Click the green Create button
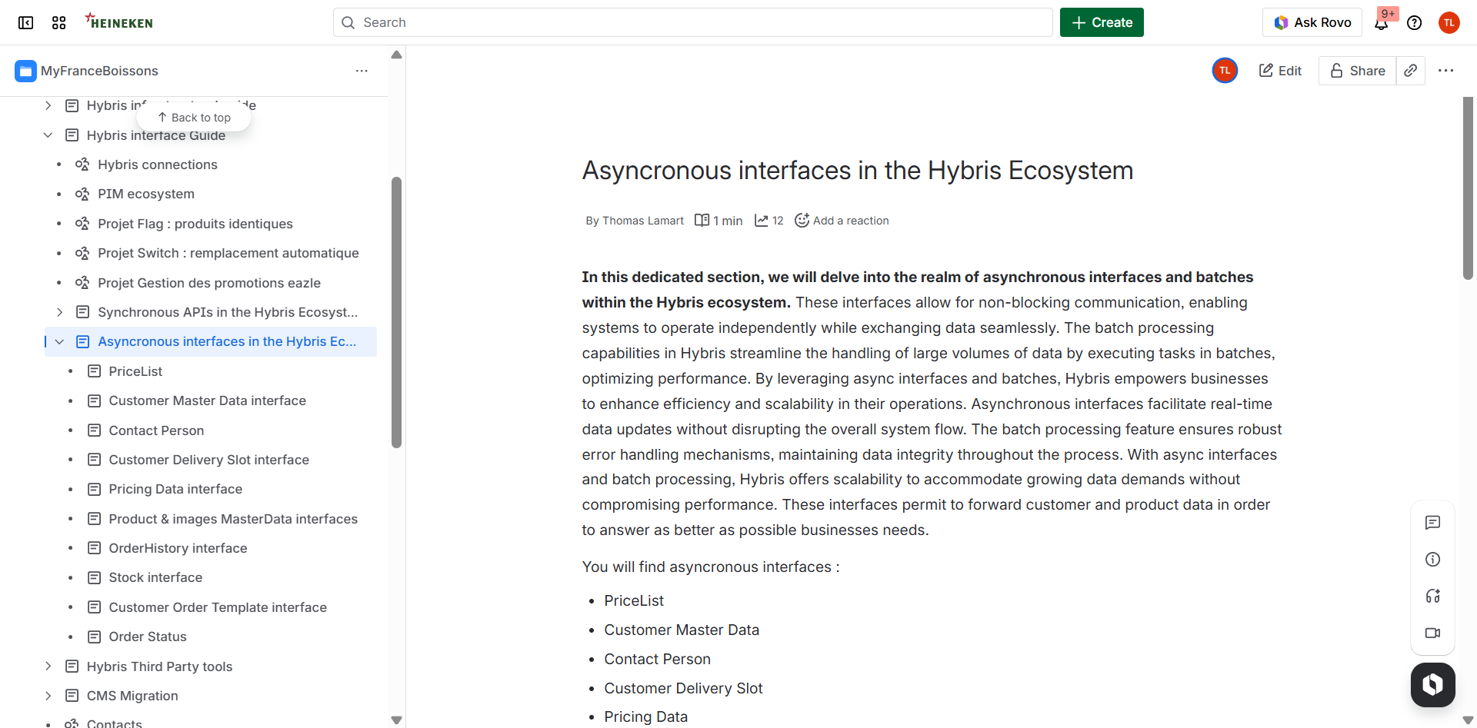This screenshot has height=728, width=1477. 1101,22
